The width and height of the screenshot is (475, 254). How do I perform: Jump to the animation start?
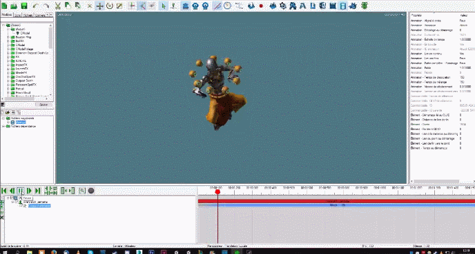(4, 191)
